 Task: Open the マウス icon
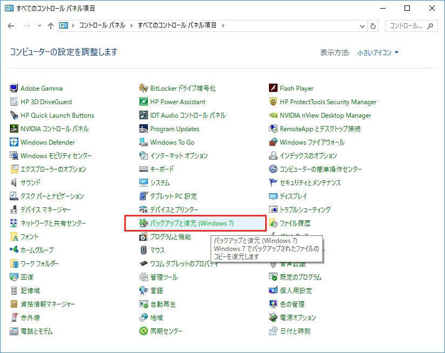click(144, 250)
